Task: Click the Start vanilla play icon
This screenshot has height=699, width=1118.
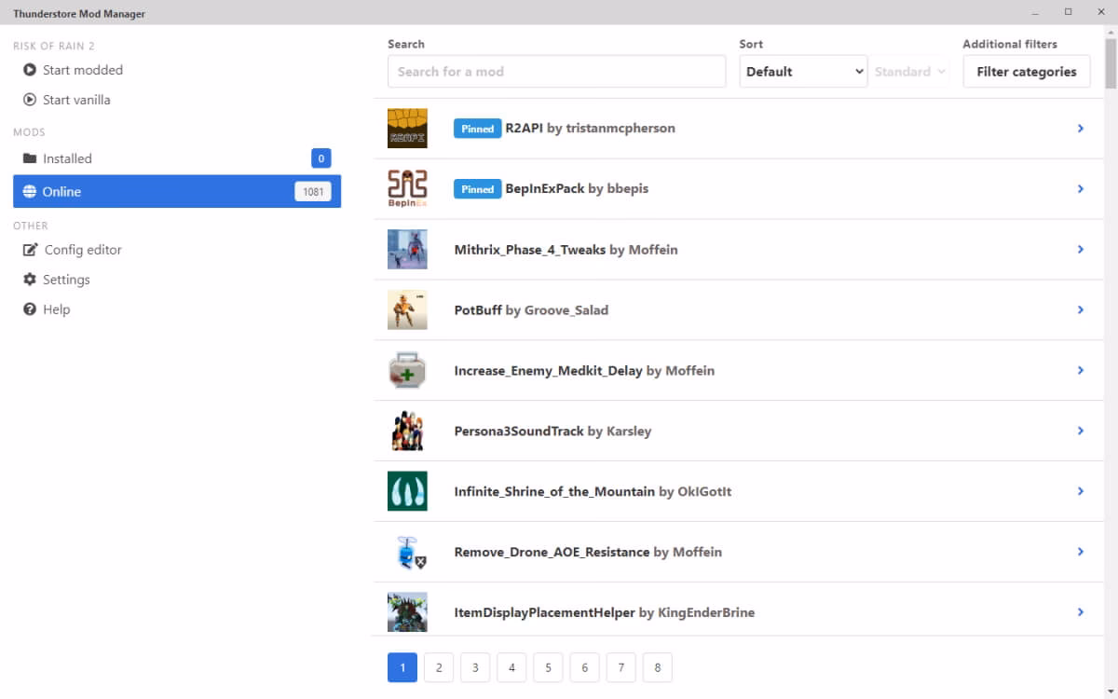Action: (x=30, y=100)
